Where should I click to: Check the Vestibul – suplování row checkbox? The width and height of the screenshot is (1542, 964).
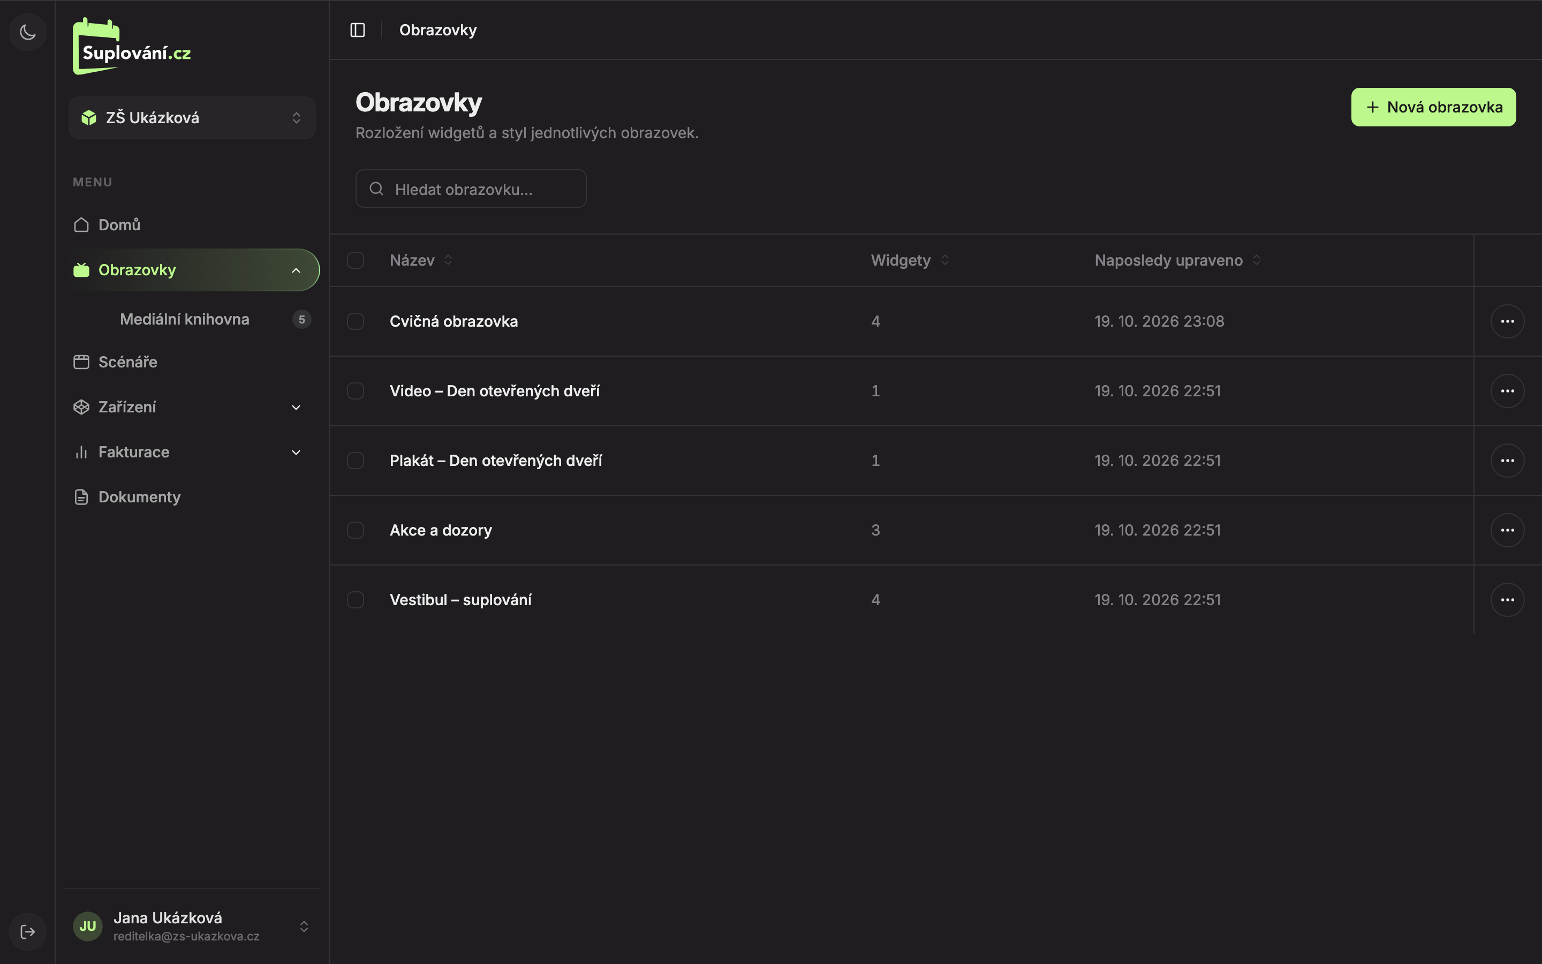coord(356,600)
